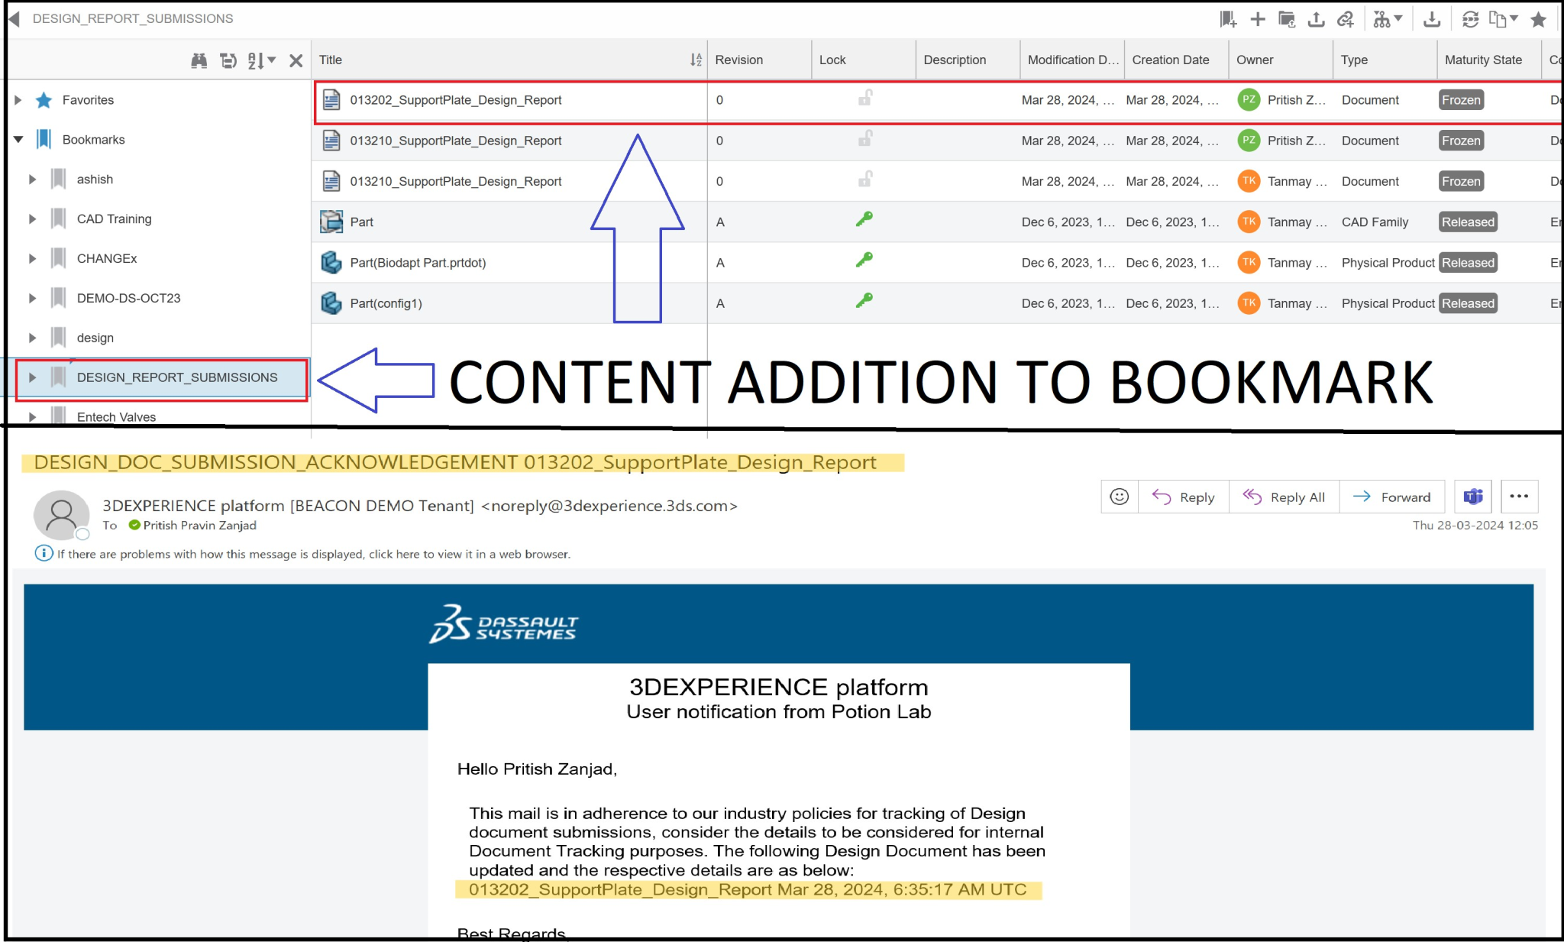1564x942 pixels.
Task: Click Frozen badge of 013202_SupportPlate row
Action: [1461, 100]
